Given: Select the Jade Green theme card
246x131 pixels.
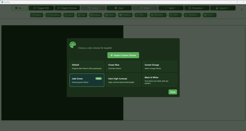Looking at the screenshot, I should (87, 80).
